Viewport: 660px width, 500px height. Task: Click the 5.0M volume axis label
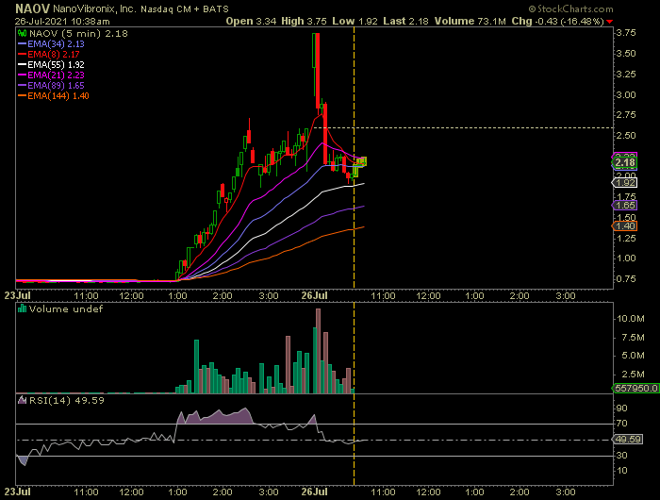point(633,356)
